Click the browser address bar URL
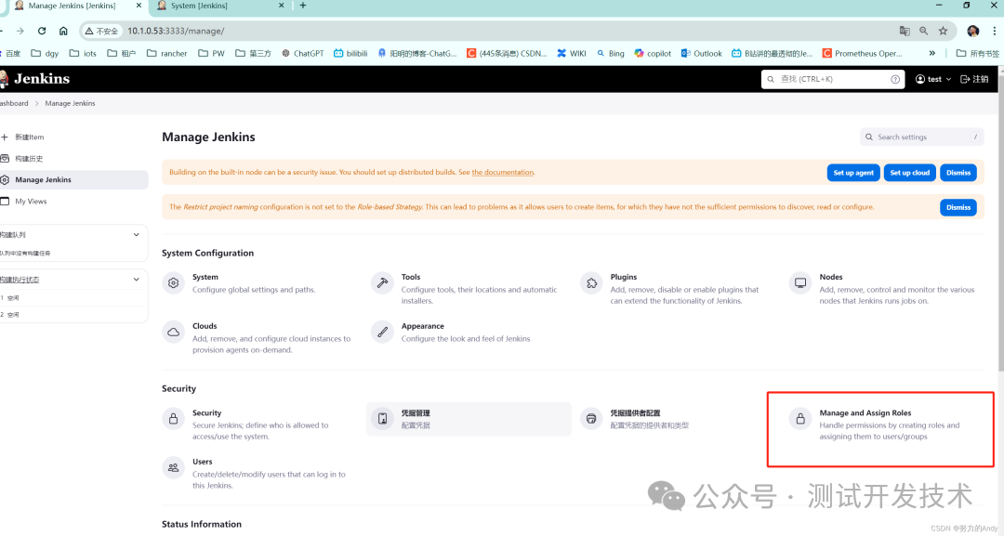Screen dimensions: 1004x536 pyautogui.click(x=176, y=31)
